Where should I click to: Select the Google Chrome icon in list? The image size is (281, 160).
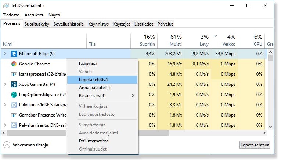point(14,64)
